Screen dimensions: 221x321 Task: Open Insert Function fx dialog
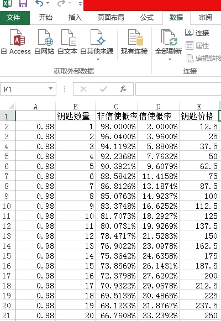123,89
